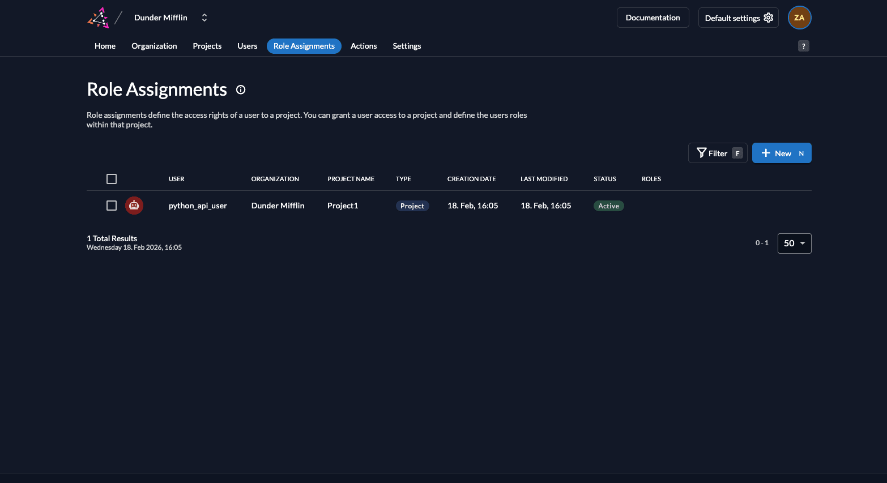887x483 pixels.
Task: Toggle the select-all header checkbox
Action: tap(112, 179)
